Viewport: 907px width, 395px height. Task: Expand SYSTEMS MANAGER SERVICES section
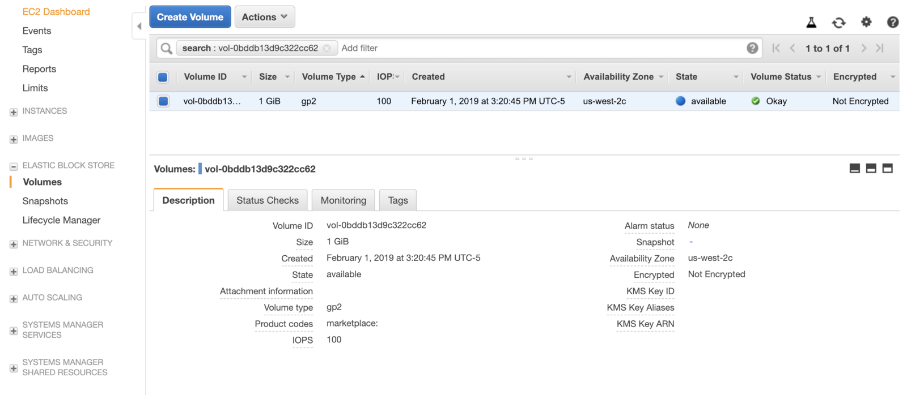coord(14,331)
